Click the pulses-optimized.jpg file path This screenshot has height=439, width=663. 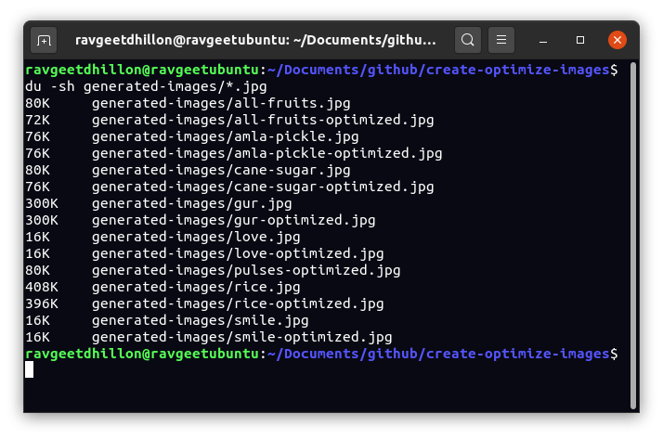[x=246, y=270]
